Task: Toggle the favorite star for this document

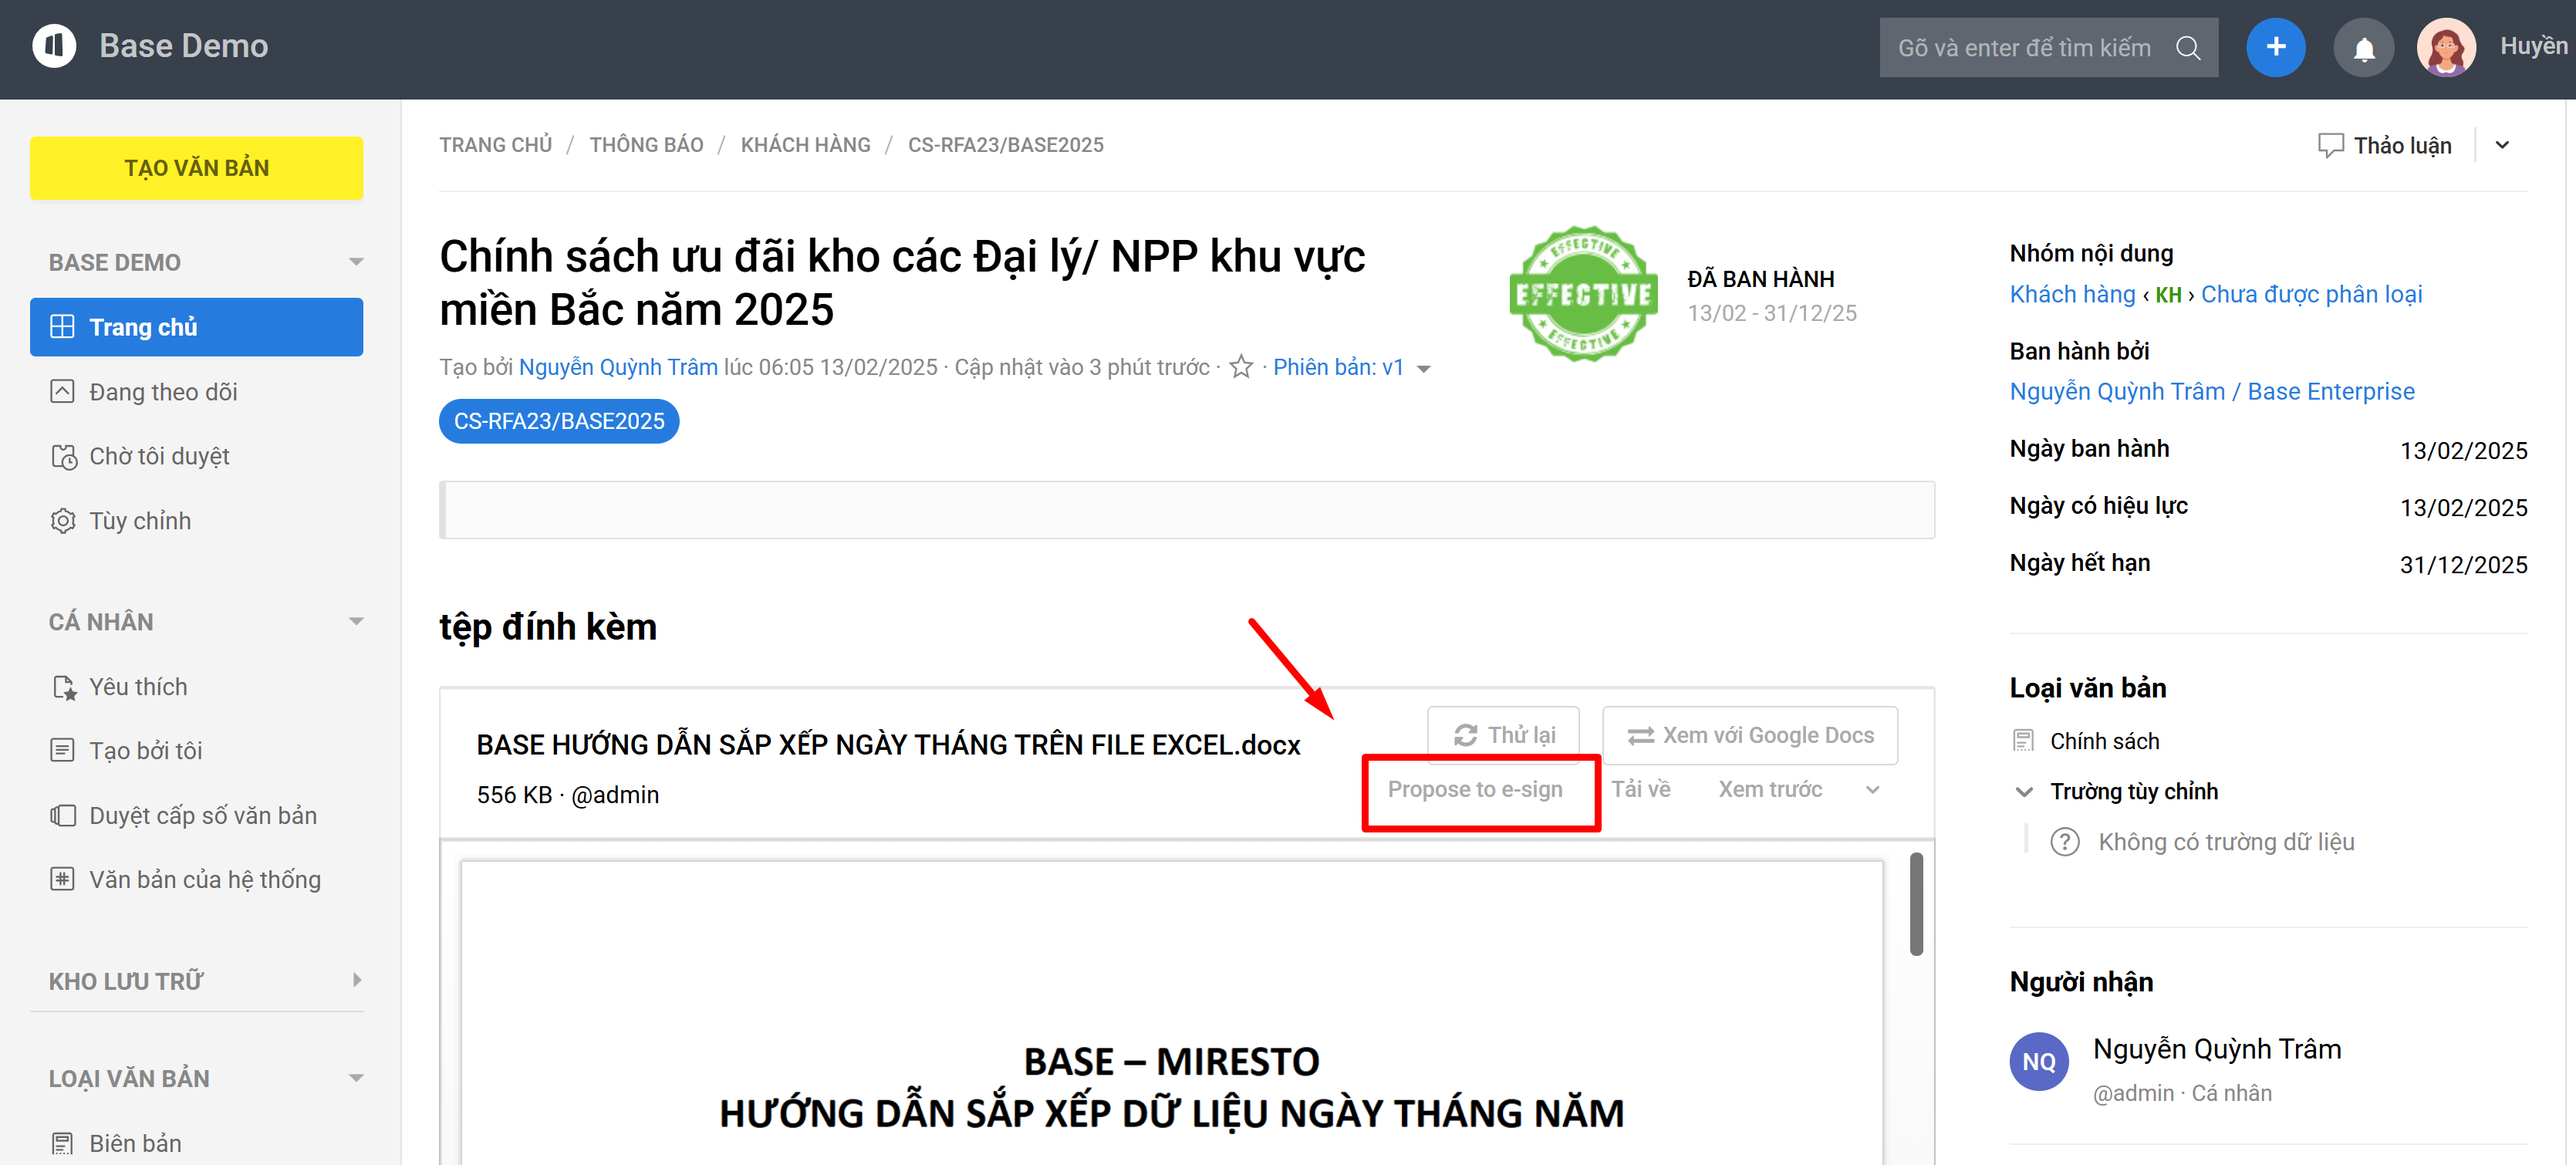Action: click(1241, 367)
